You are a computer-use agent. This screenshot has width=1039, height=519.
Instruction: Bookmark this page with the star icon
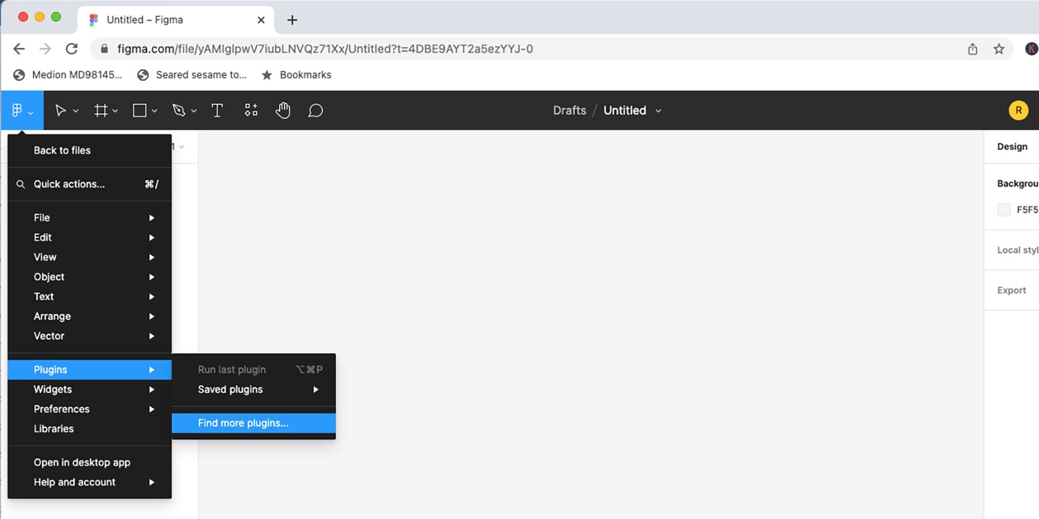click(999, 49)
